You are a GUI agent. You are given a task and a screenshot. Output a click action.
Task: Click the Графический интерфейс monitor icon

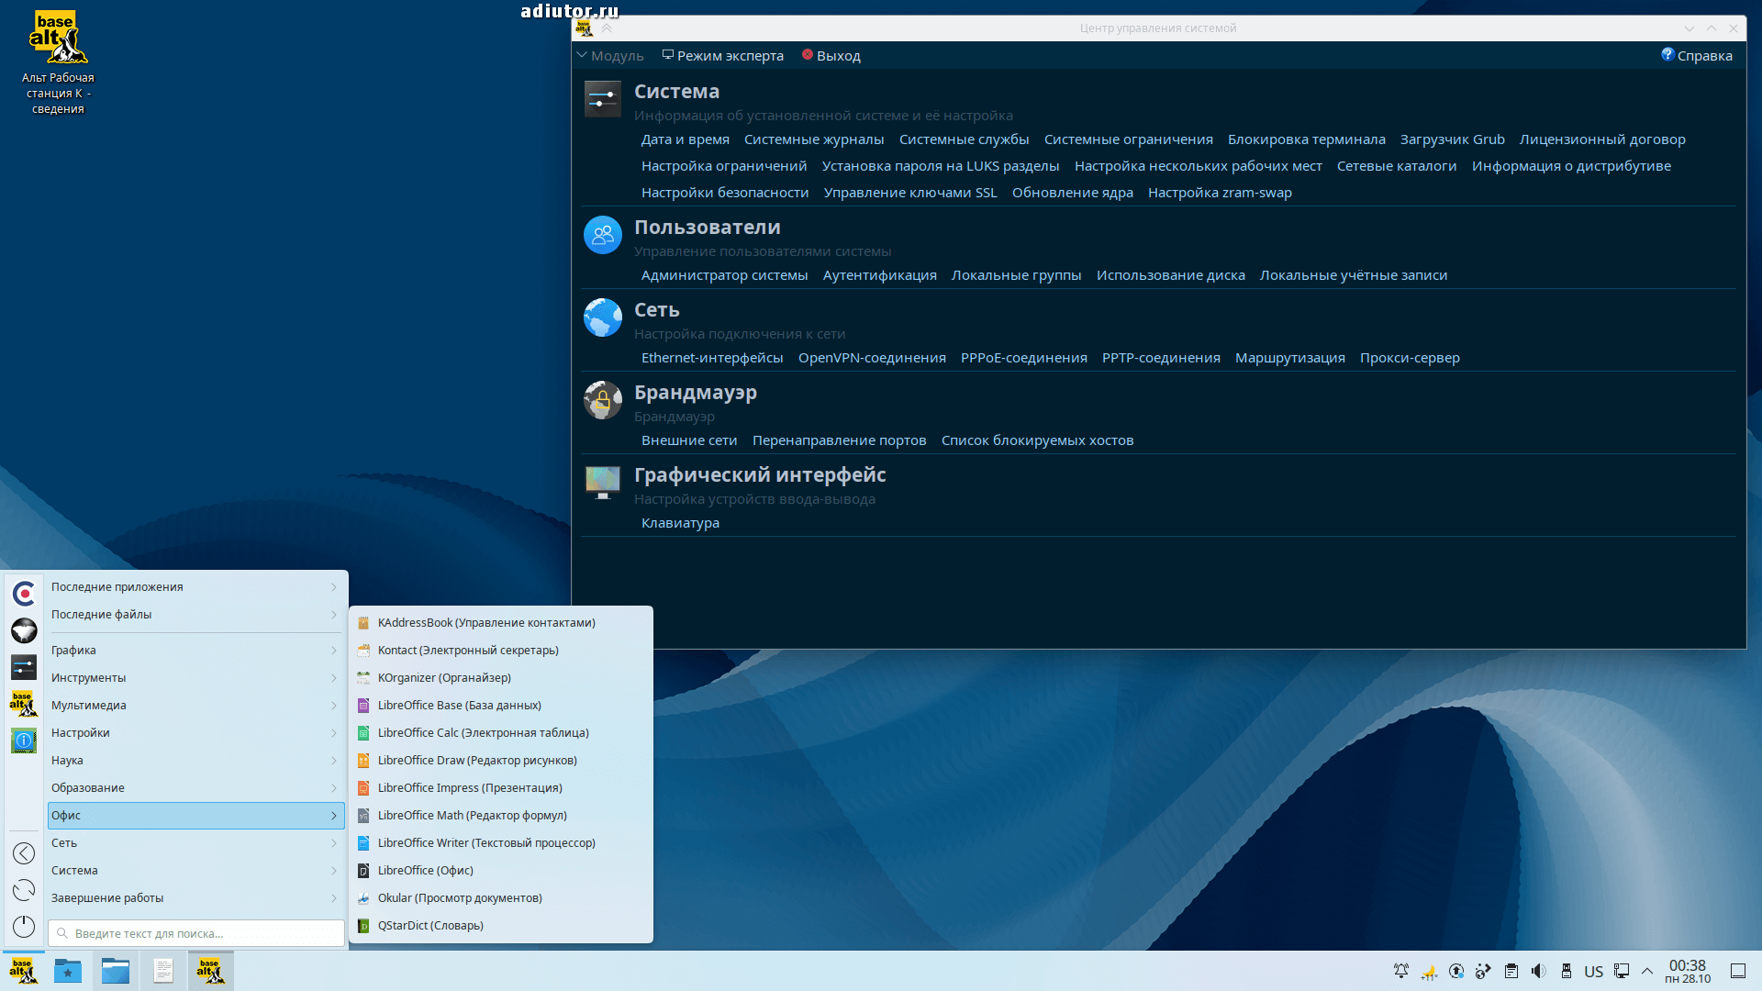pyautogui.click(x=602, y=482)
